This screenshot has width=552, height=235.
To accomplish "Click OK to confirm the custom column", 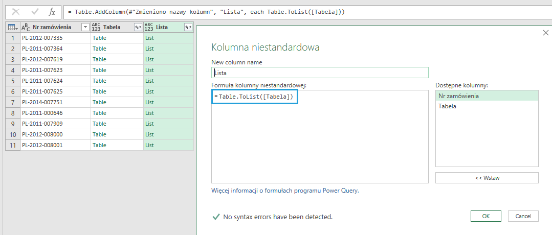I will [x=485, y=216].
